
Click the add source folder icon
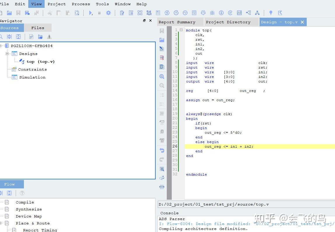40,37
